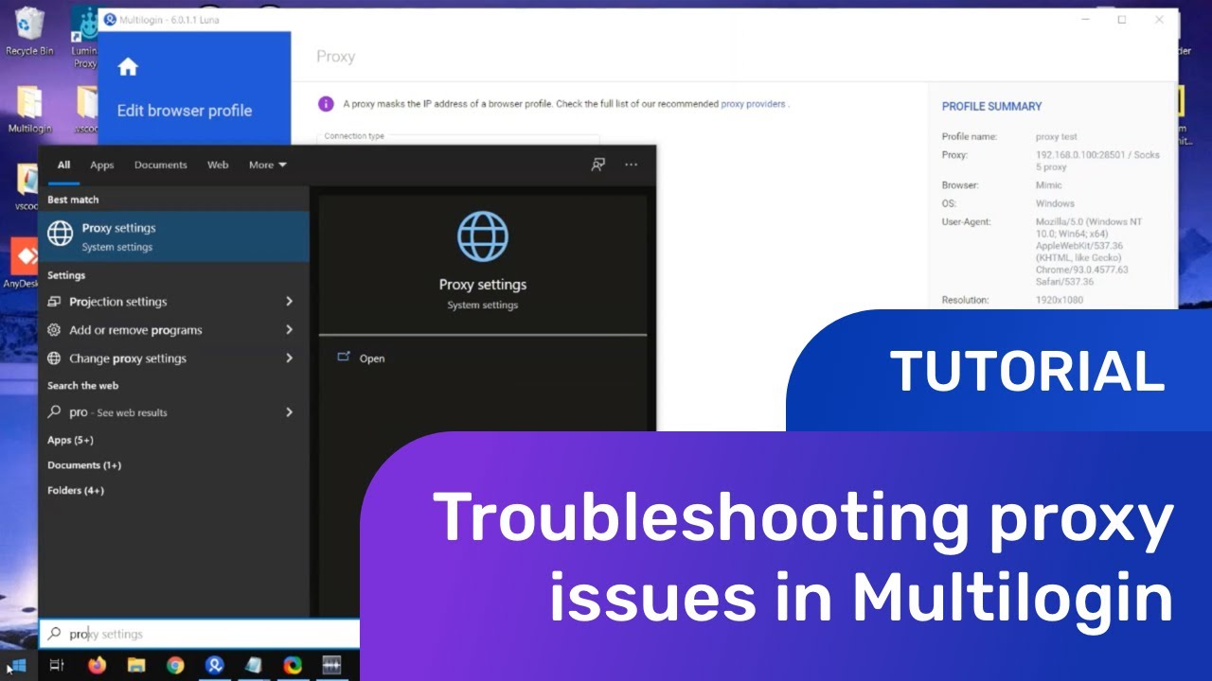The width and height of the screenshot is (1212, 681).
Task: Expand Projection settings result arrow
Action: 289,302
